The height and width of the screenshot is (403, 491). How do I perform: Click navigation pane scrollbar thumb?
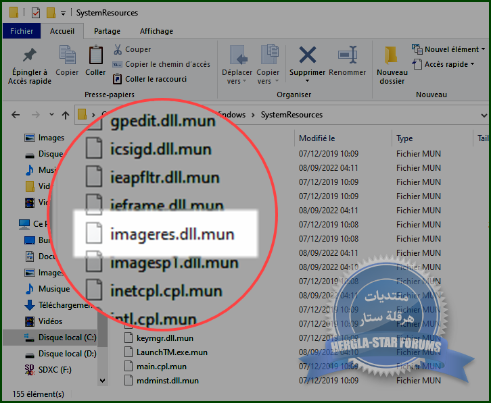pos(102,328)
